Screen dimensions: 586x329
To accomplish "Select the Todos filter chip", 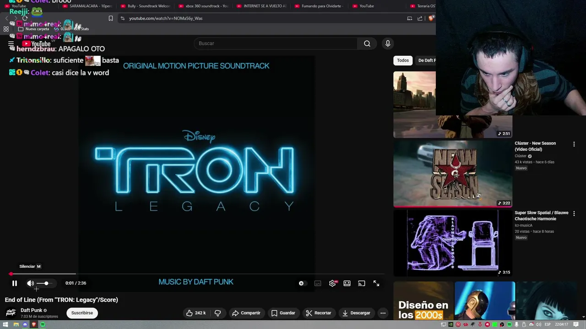I will tap(403, 60).
